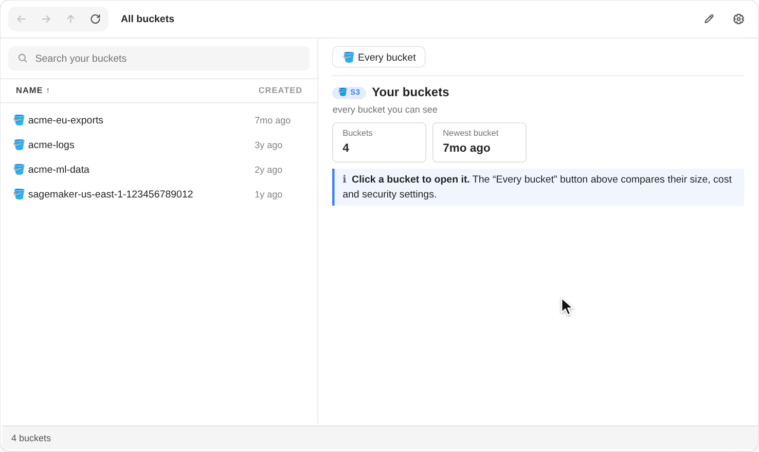759x452 pixels.
Task: Click the '7mo ago' created cell
Action: point(273,120)
